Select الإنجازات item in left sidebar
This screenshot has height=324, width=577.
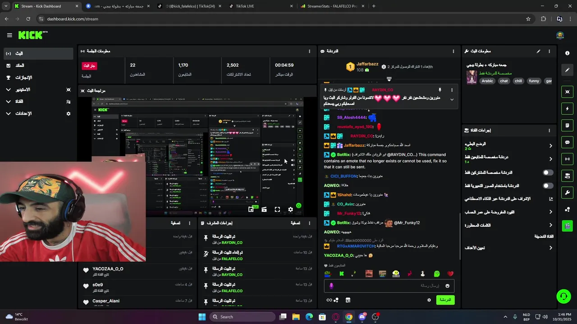click(38, 77)
